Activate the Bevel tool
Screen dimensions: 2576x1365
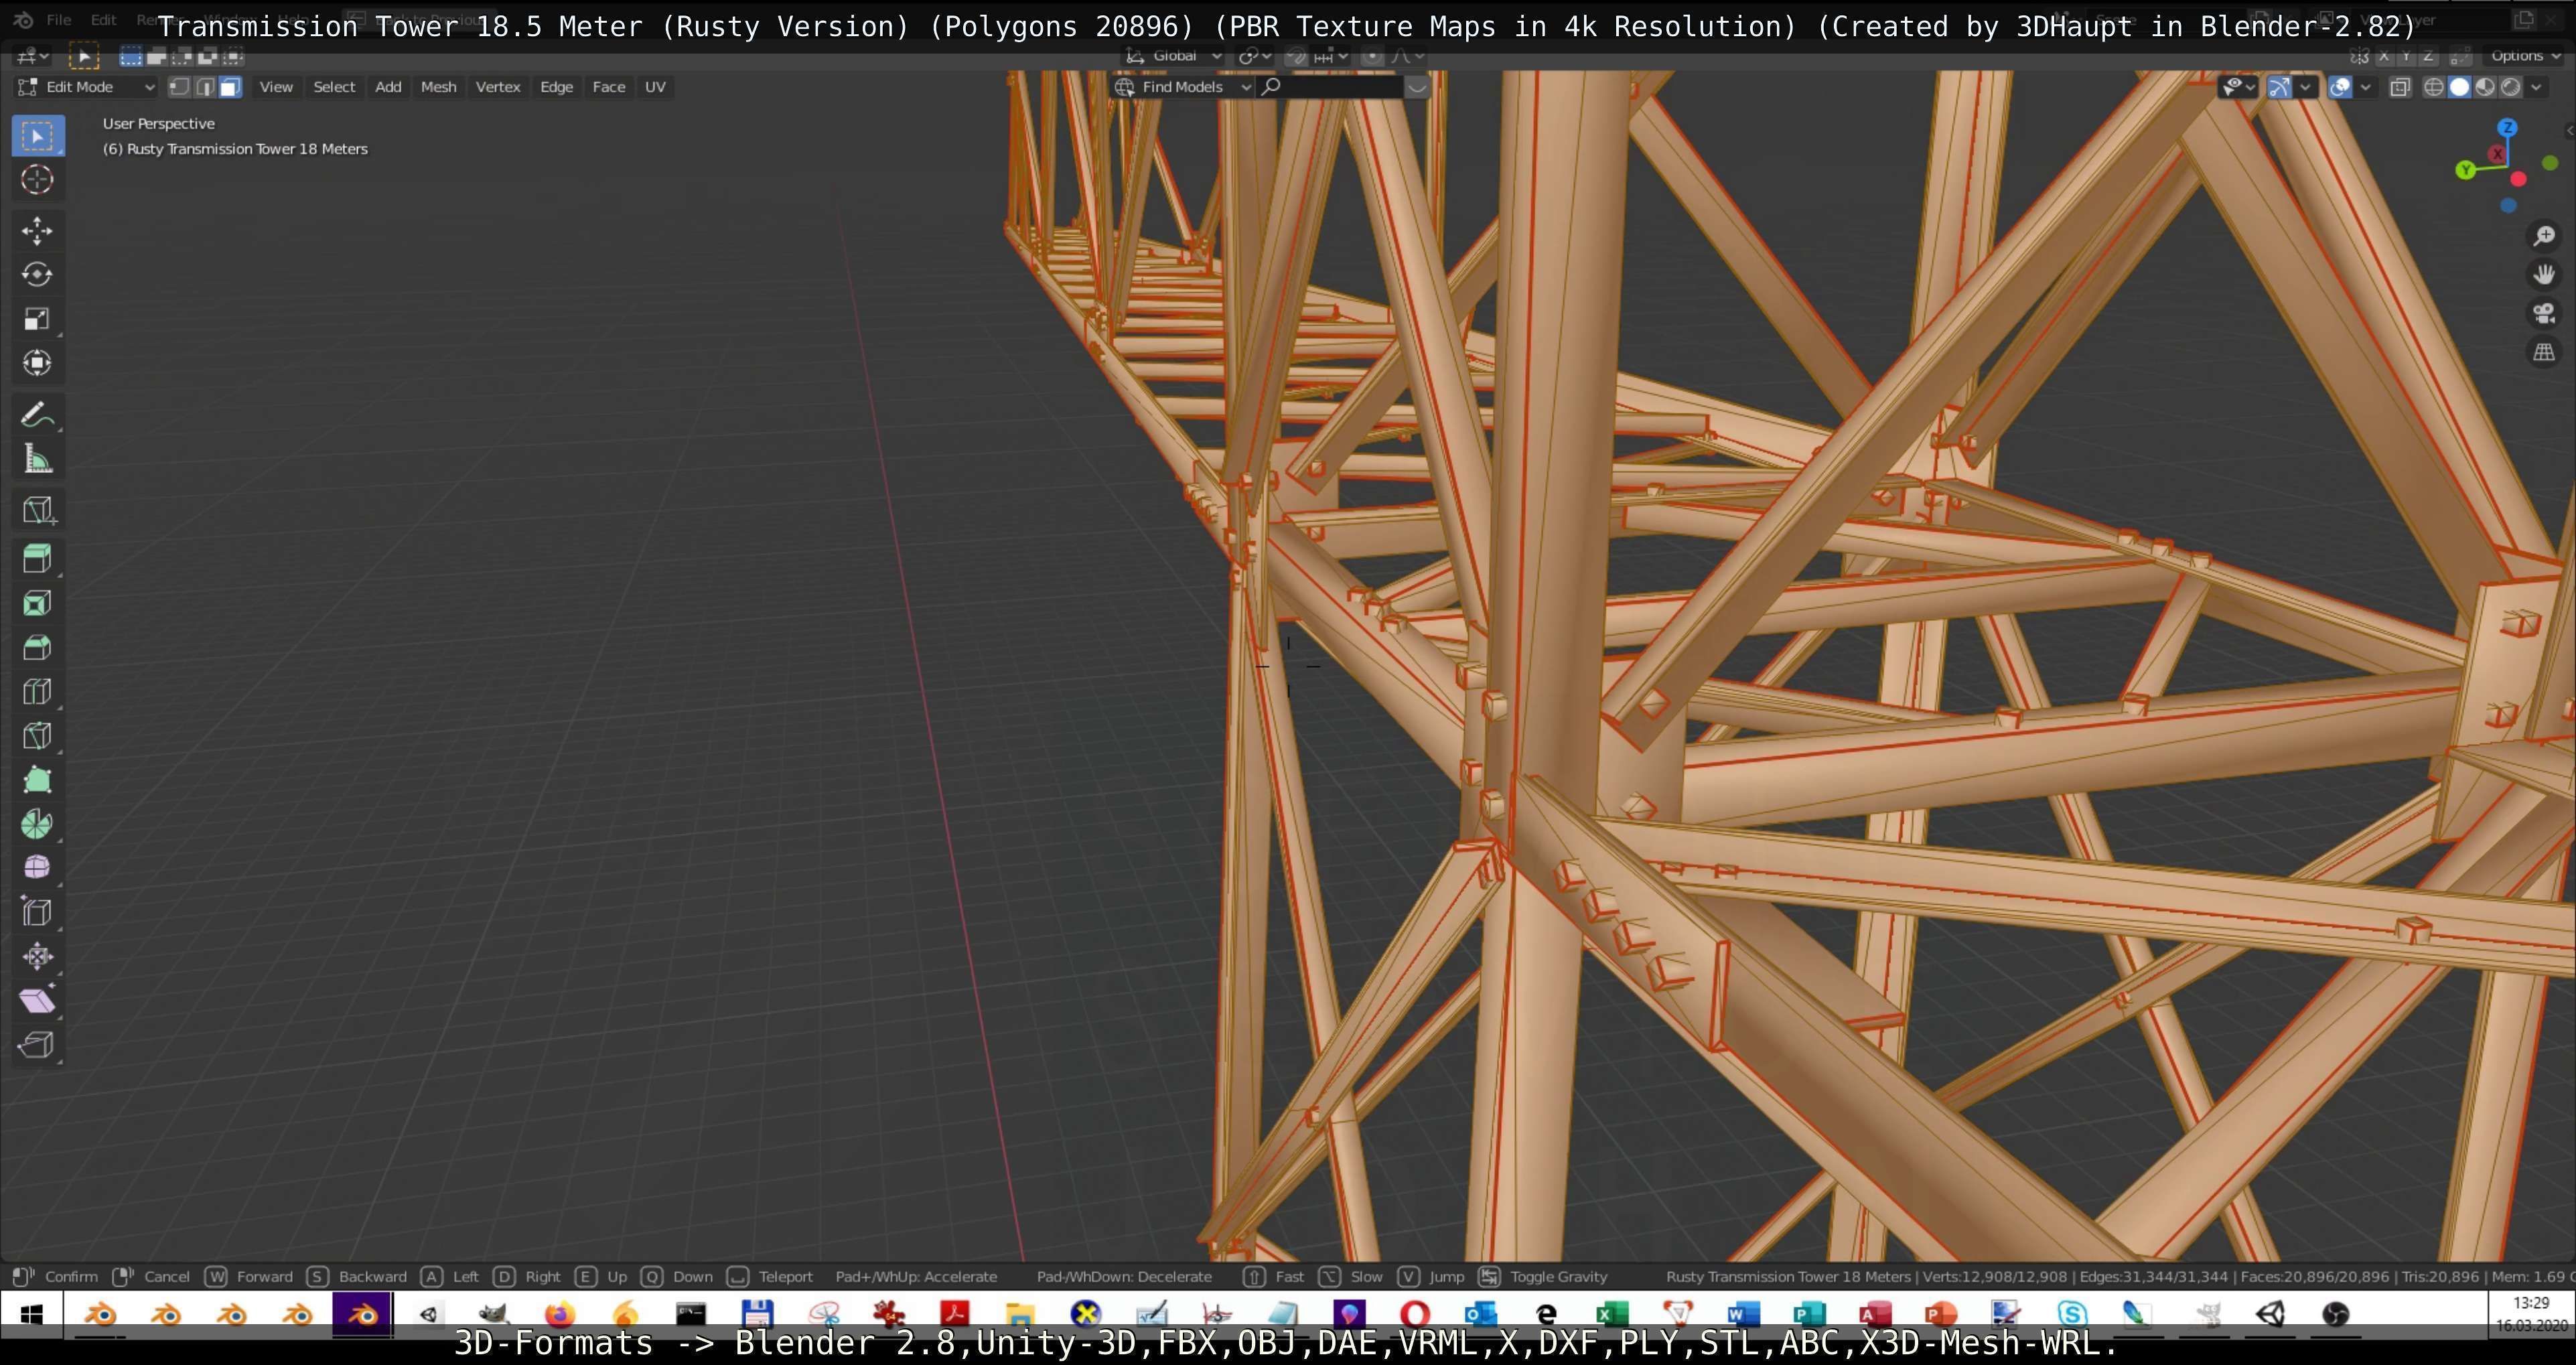38,647
